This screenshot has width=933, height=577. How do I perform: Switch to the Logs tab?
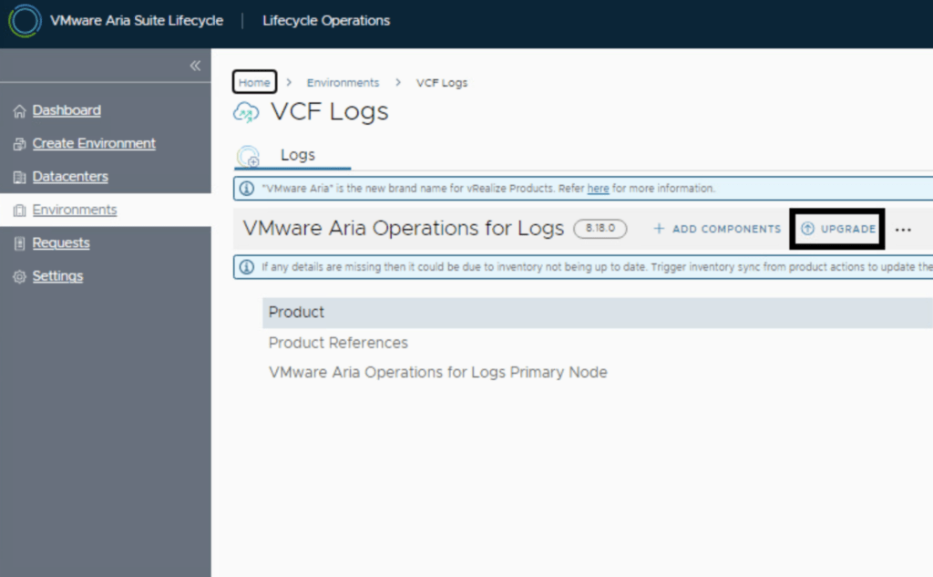pyautogui.click(x=297, y=155)
